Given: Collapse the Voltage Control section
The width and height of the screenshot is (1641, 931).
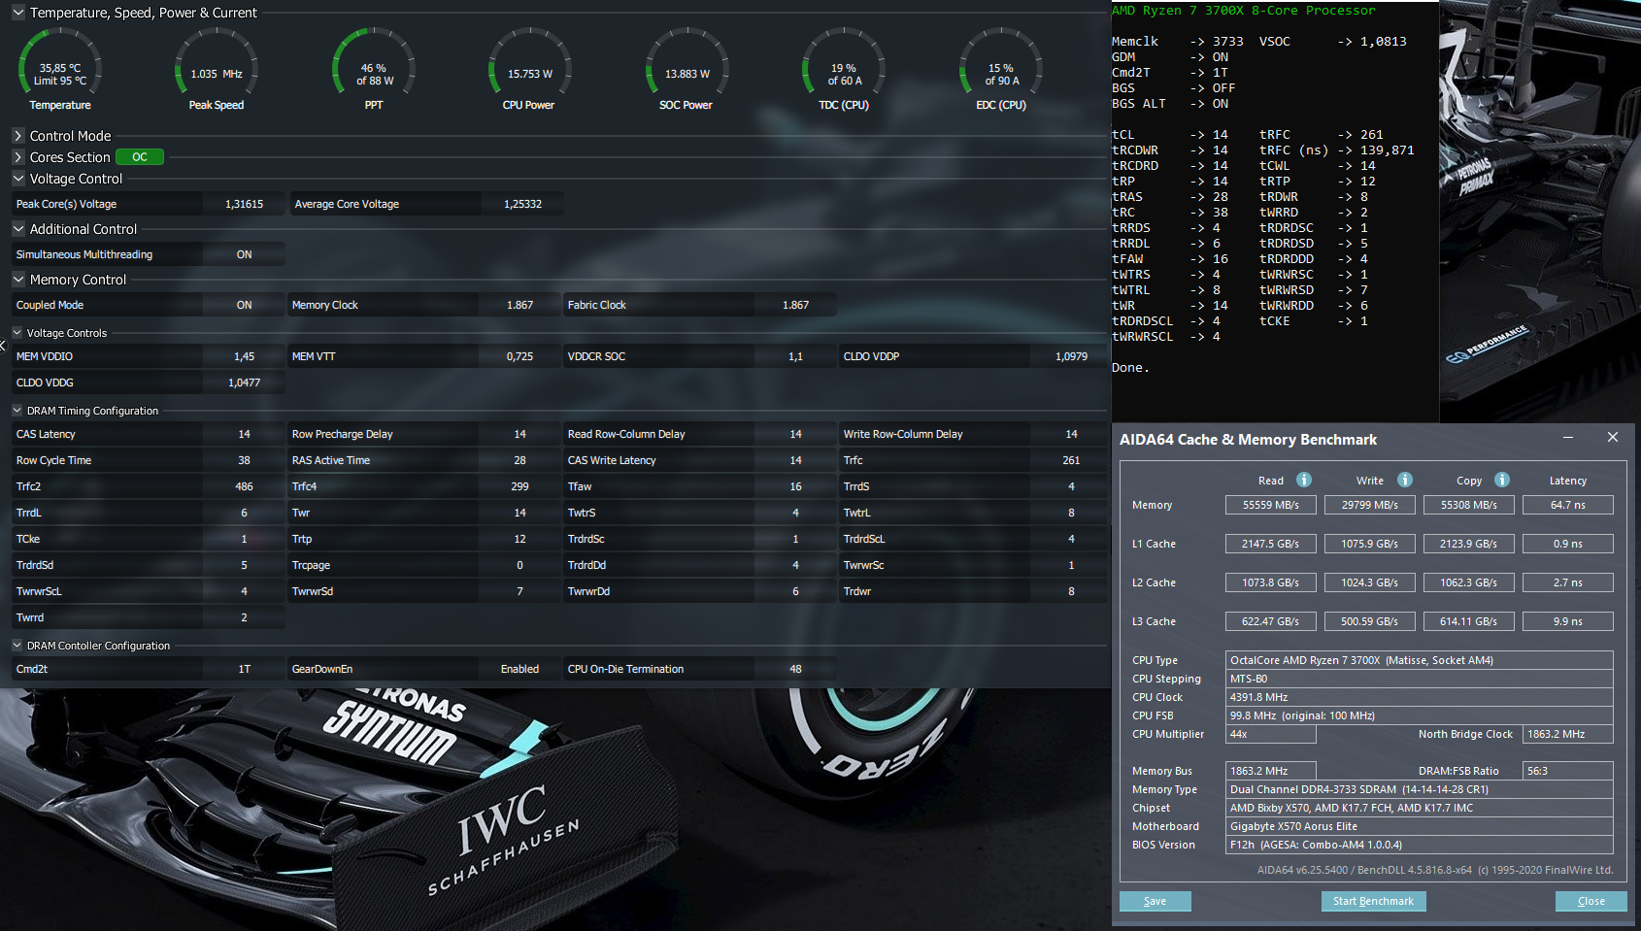Looking at the screenshot, I should [x=18, y=179].
